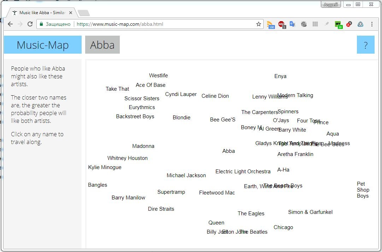382x252 pixels.
Task: Click the red A translator extension icon
Action: [x=349, y=24]
